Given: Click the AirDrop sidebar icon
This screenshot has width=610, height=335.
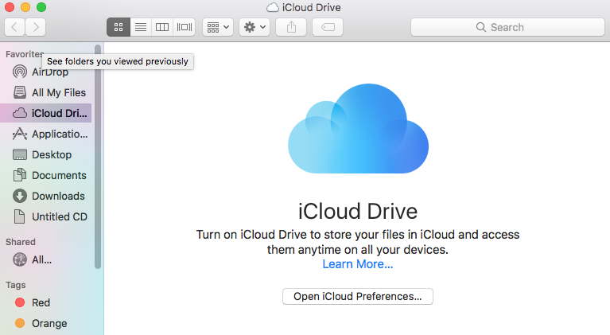Looking at the screenshot, I should click(x=20, y=72).
